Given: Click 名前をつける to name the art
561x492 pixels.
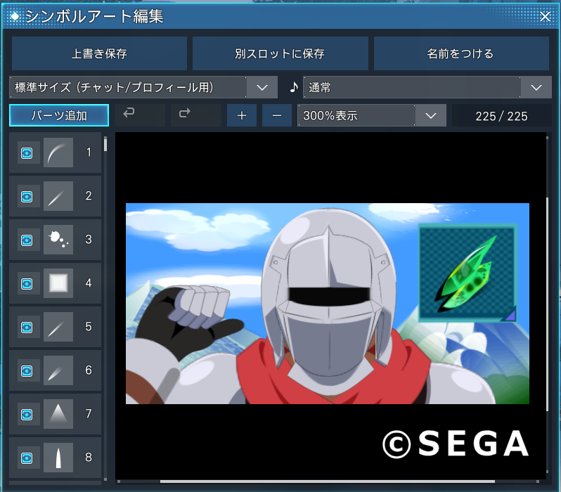Looking at the screenshot, I should 461,53.
